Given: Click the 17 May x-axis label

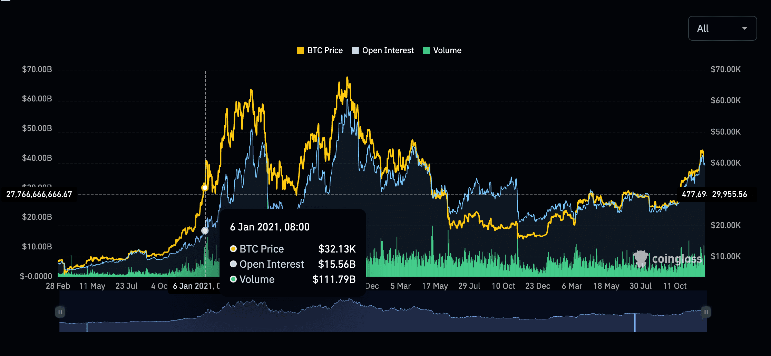Looking at the screenshot, I should [435, 286].
